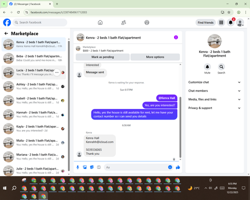Open the Chrome tab search dropdown
The image size is (250, 200).
coord(4,4)
